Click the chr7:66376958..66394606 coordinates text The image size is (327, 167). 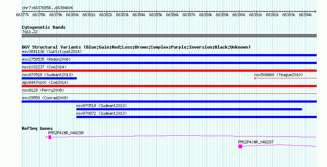click(47, 8)
